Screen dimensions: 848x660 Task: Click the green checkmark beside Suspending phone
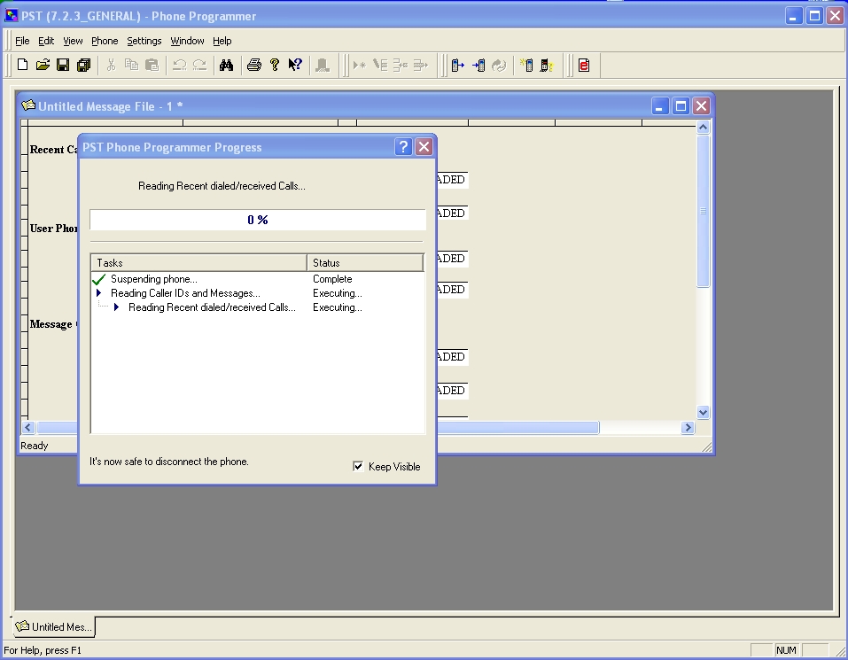[x=99, y=279]
